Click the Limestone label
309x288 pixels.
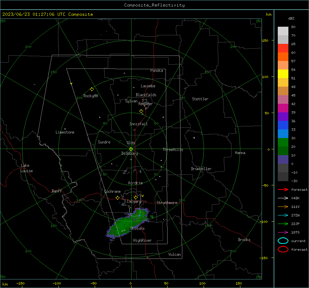pyautogui.click(x=65, y=132)
